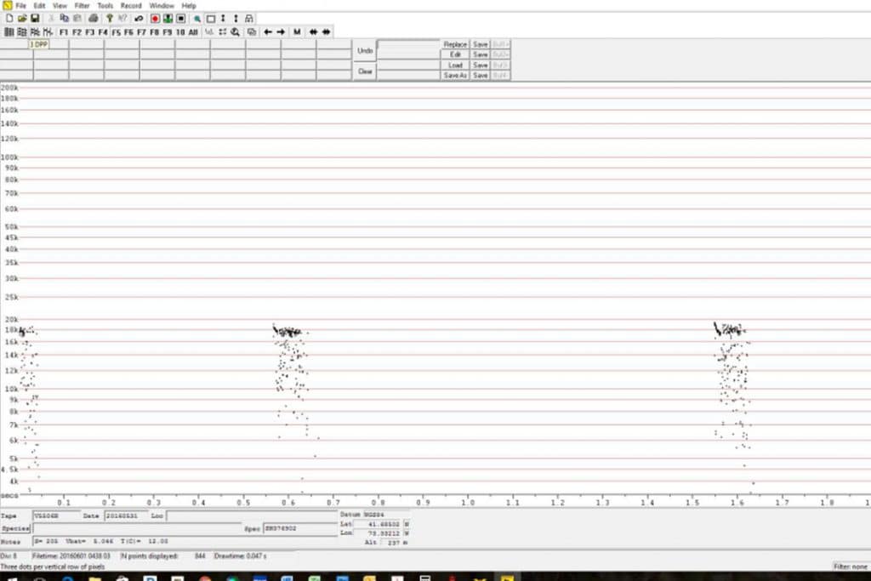Open the Filter menu

83,6
